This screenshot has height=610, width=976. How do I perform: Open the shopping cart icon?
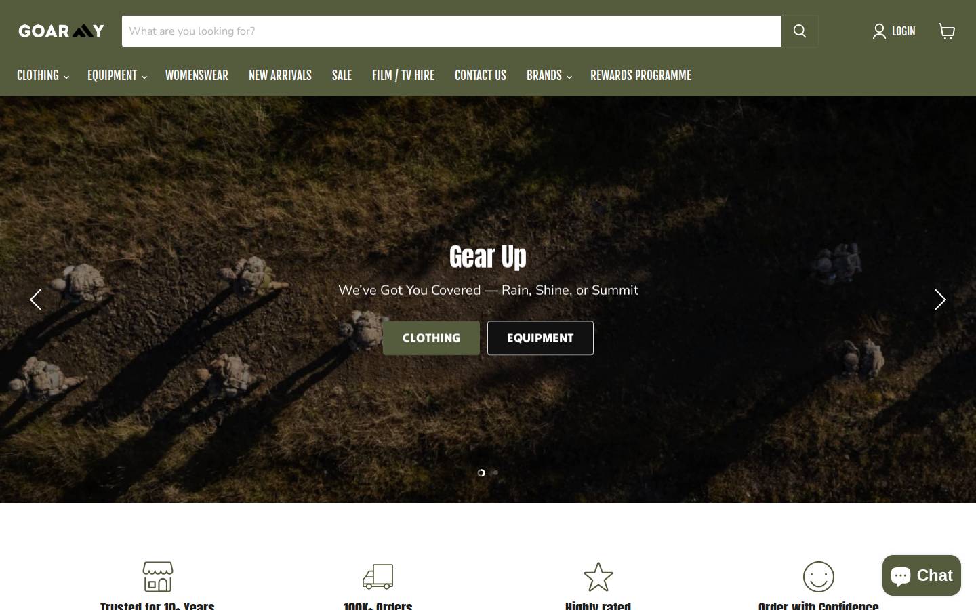point(947,31)
